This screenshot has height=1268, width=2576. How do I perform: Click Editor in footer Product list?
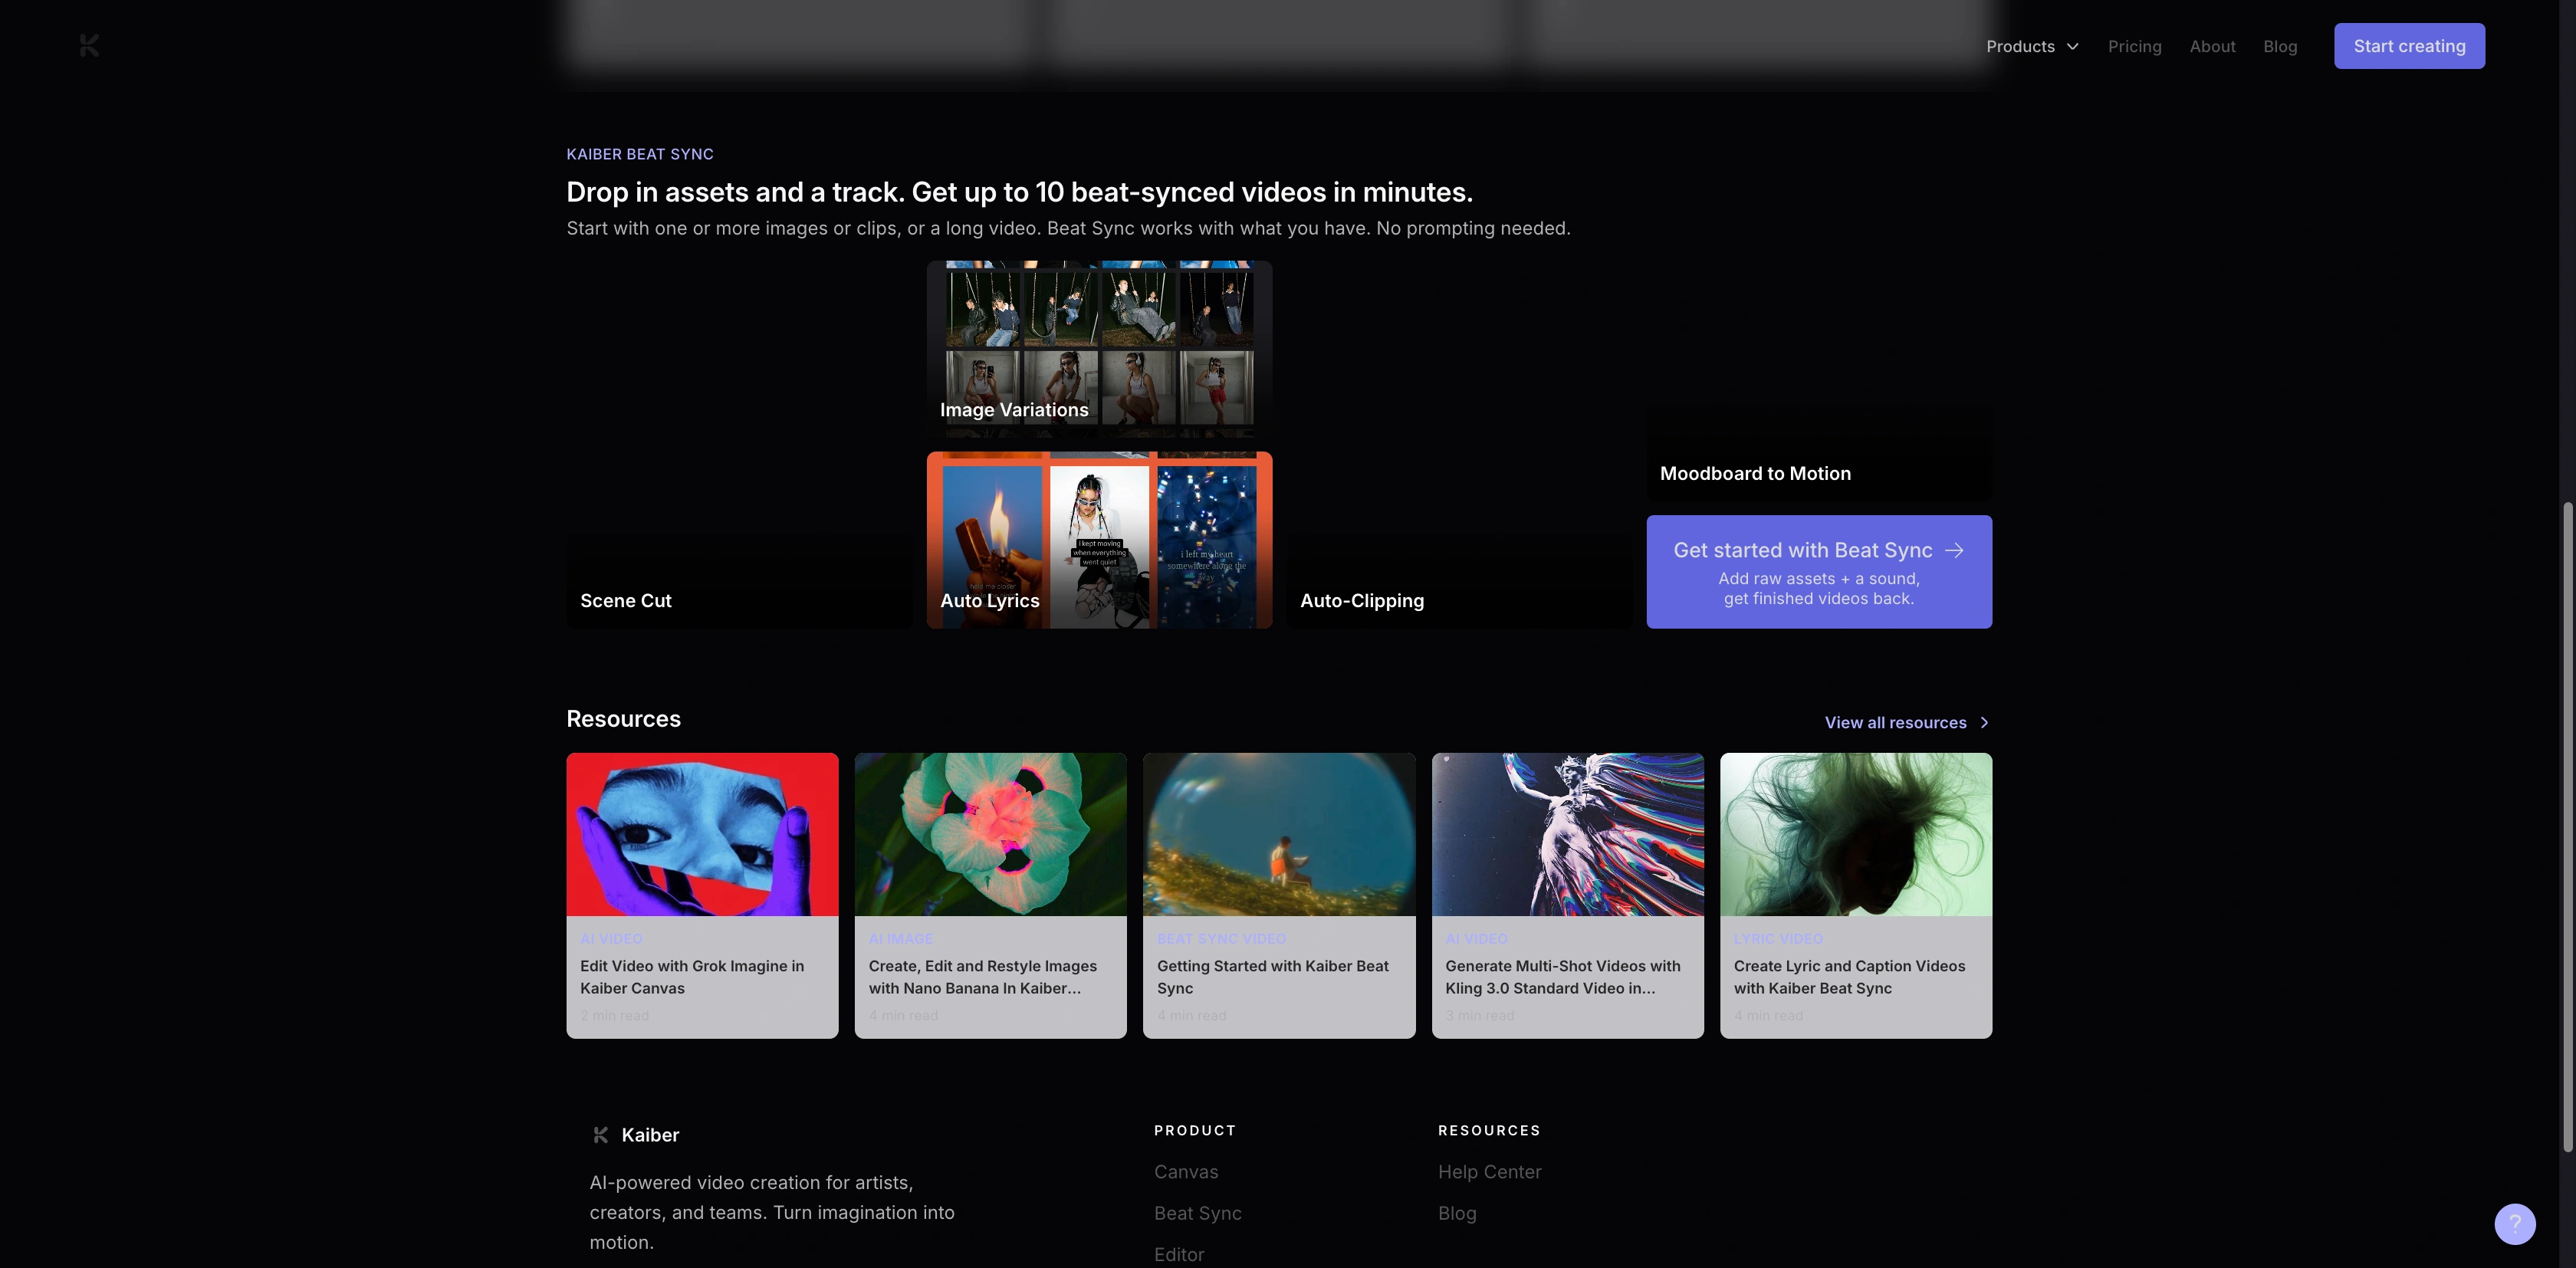tap(1179, 1254)
